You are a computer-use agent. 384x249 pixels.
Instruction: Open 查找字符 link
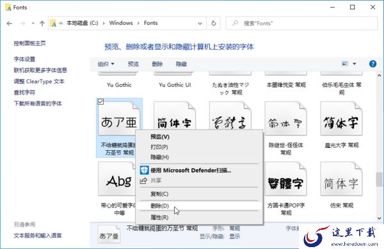click(x=24, y=93)
